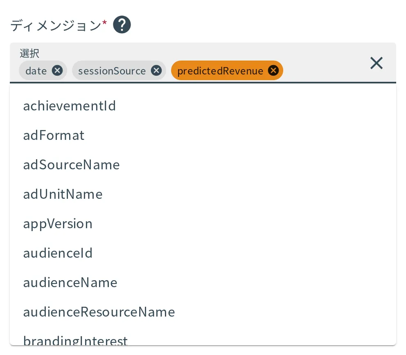Select appVersion in the dropdown list
Image resolution: width=406 pixels, height=355 pixels.
(x=203, y=224)
